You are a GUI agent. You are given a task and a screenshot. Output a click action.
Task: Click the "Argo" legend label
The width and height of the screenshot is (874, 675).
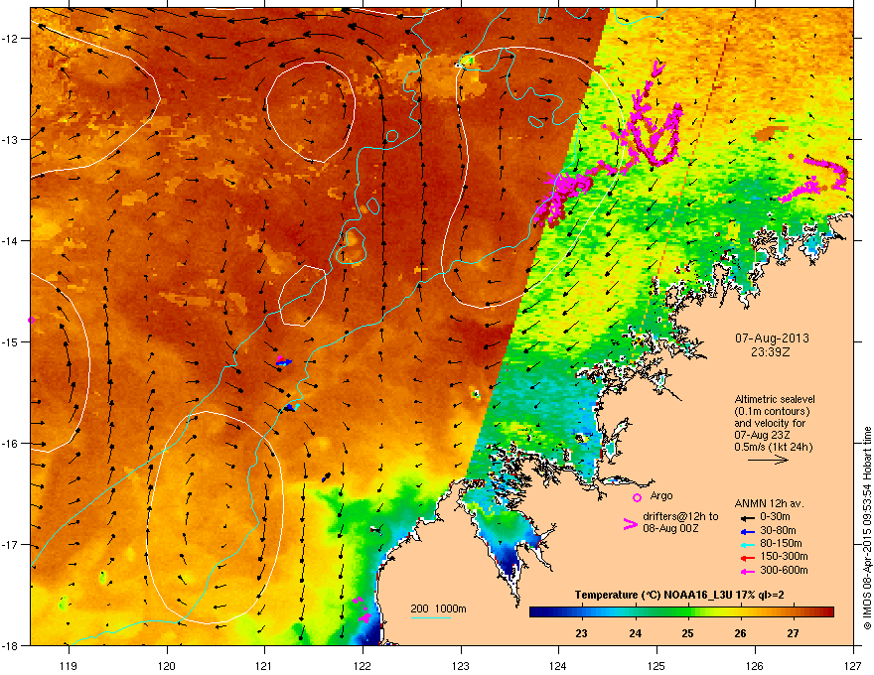coord(661,495)
